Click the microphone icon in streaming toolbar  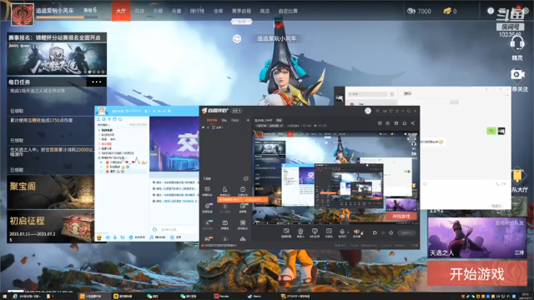tap(342, 232)
